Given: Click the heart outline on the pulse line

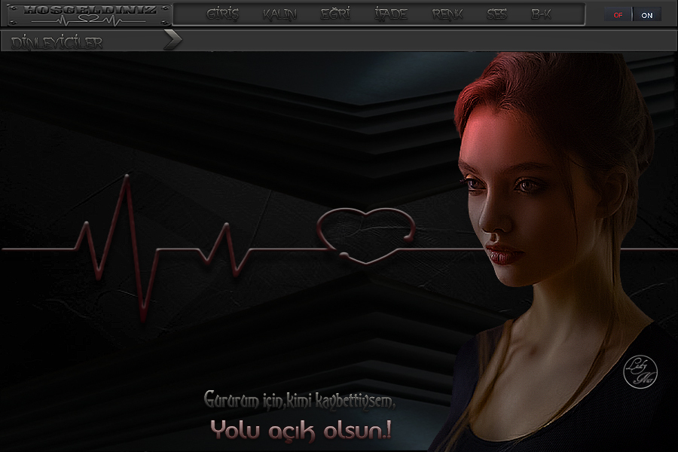Looking at the screenshot, I should pyautogui.click(x=366, y=235).
